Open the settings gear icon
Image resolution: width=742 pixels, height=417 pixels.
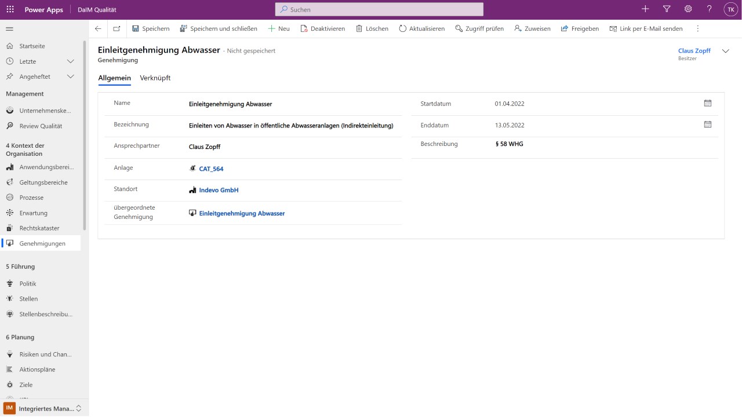point(688,9)
